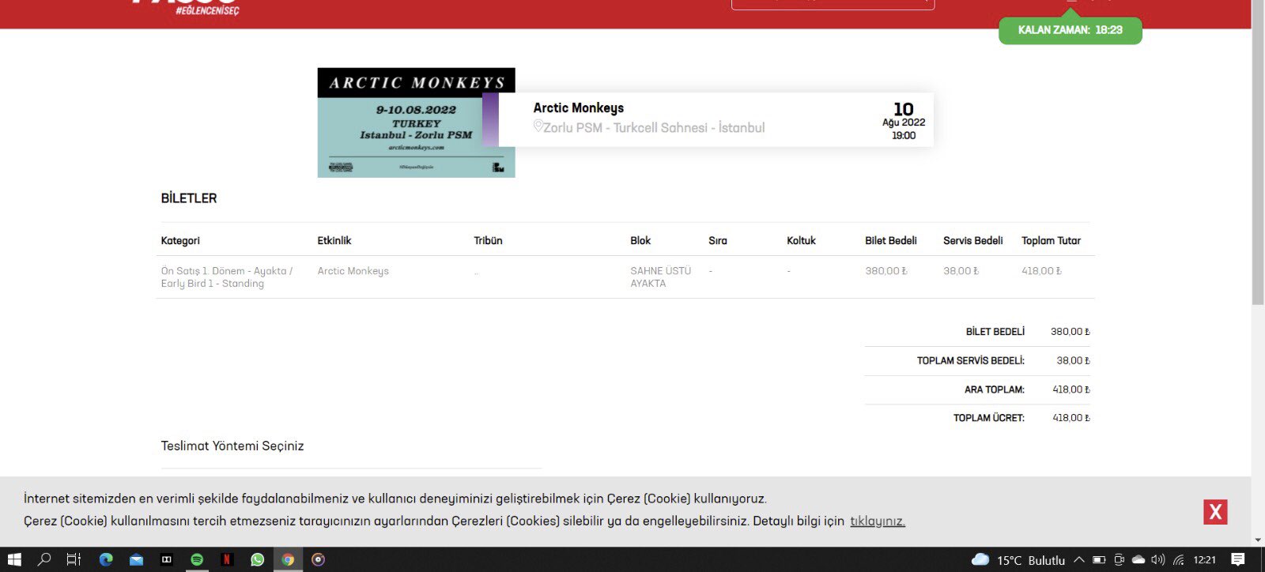Open the Dolby app on the taskbar
This screenshot has height=572, width=1265.
tap(167, 559)
